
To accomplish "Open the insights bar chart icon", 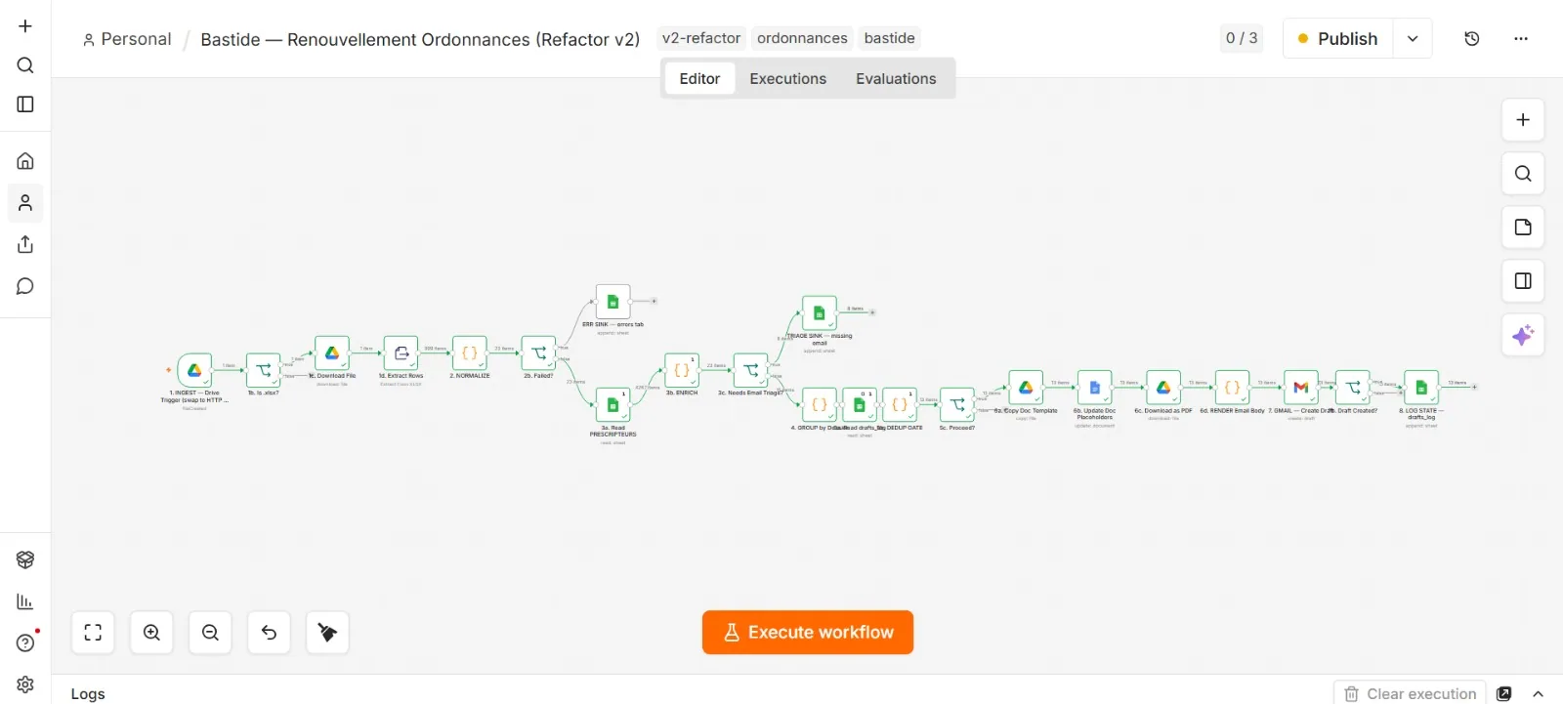I will pyautogui.click(x=25, y=601).
